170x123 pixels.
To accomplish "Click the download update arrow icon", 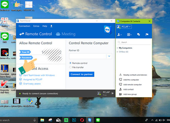I will click(x=51, y=26).
